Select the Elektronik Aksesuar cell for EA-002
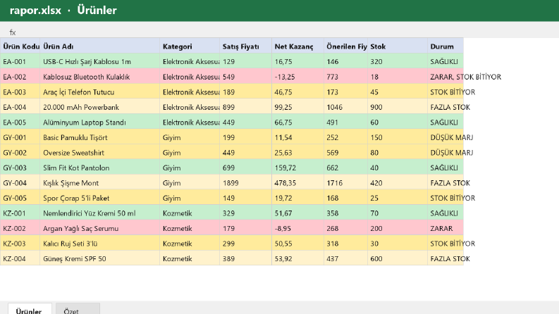The image size is (559, 314). point(190,77)
